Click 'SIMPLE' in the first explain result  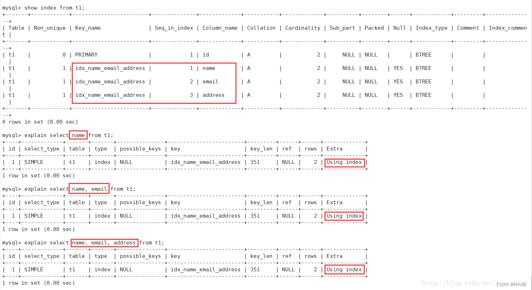34,162
